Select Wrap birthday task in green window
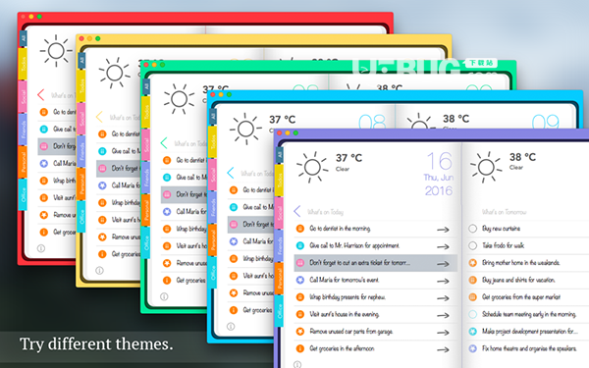The height and width of the screenshot is (368, 589). pos(185,229)
